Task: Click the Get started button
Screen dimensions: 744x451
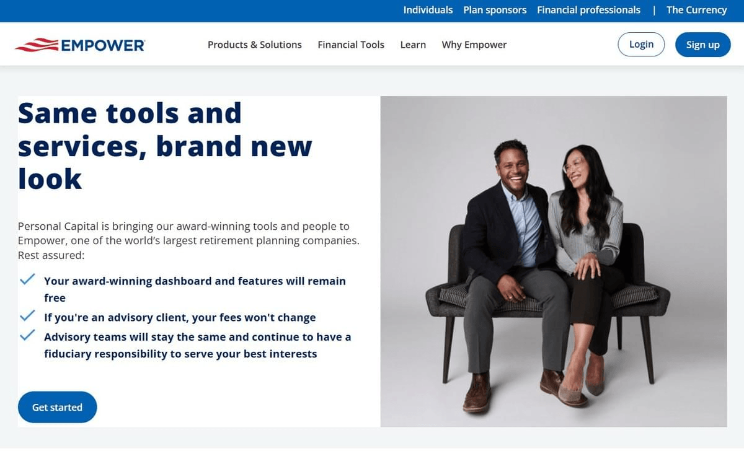Action: pyautogui.click(x=57, y=407)
